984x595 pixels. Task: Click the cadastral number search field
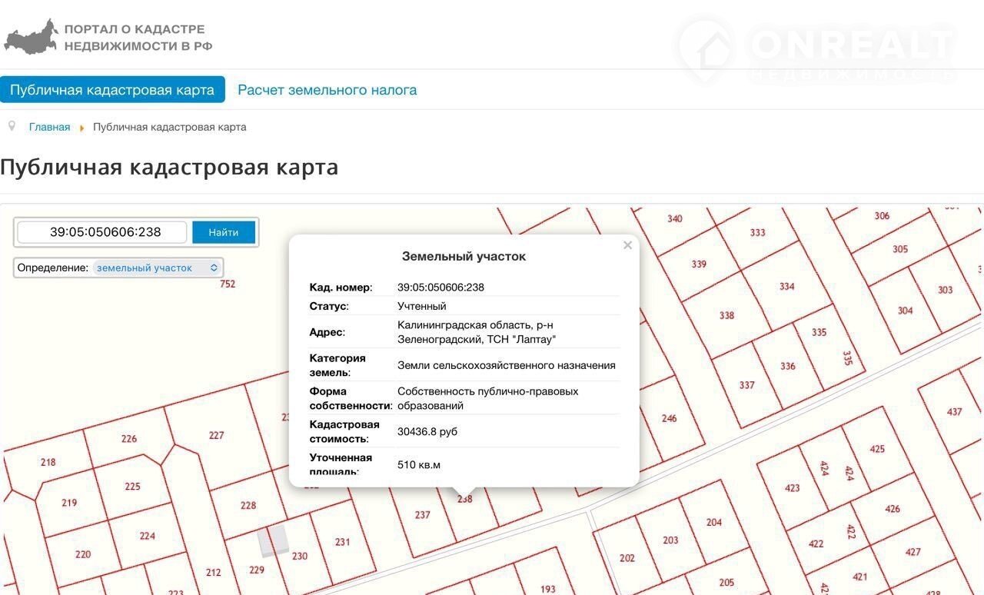pyautogui.click(x=102, y=232)
